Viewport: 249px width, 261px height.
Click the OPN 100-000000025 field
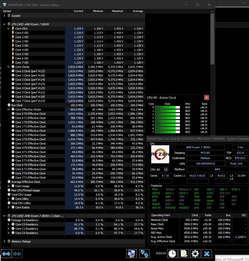(205, 164)
